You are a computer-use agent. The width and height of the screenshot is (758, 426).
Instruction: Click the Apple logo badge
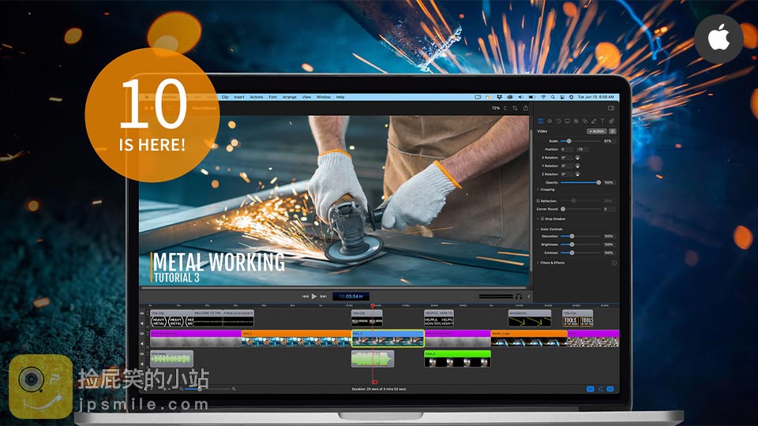coord(719,38)
